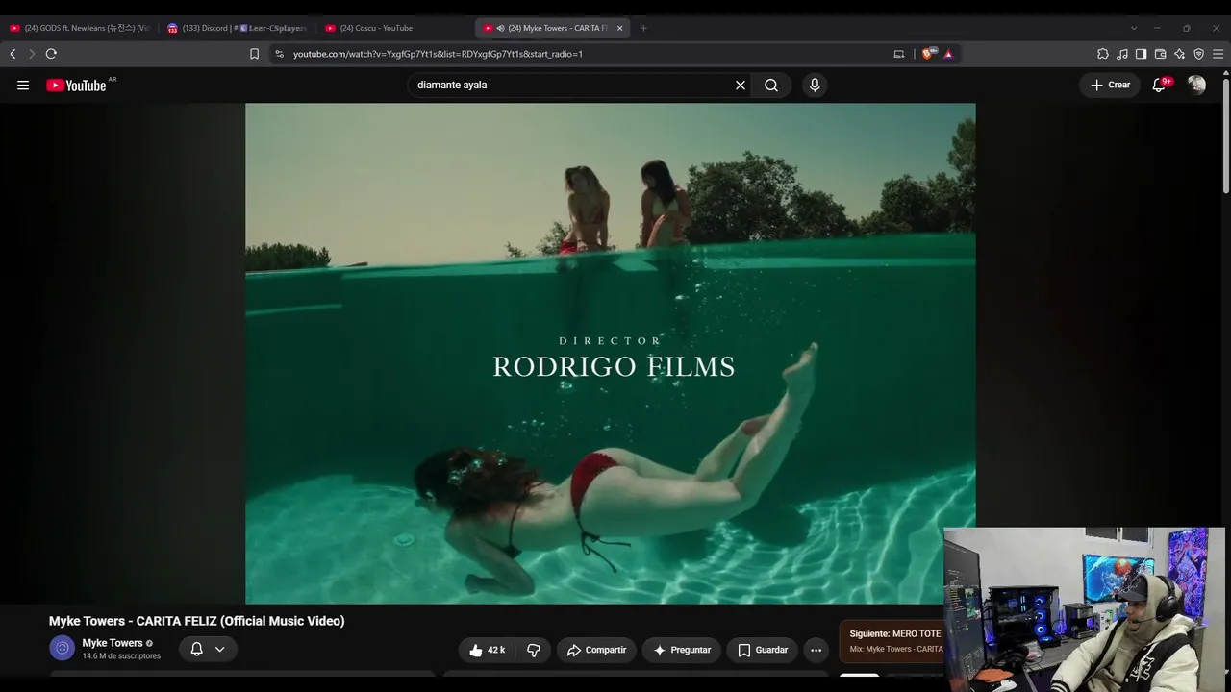Image resolution: width=1231 pixels, height=692 pixels.
Task: Clear the search box text
Action: (741, 86)
